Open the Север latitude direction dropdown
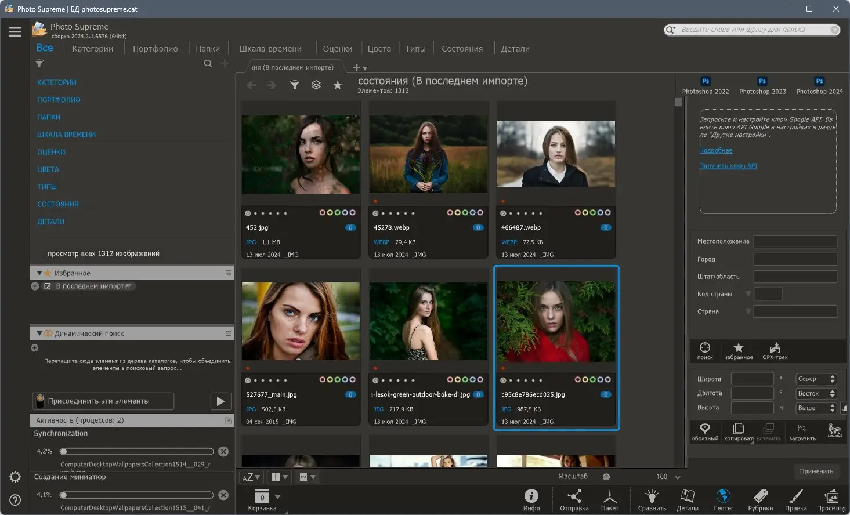Image resolution: width=850 pixels, height=515 pixels. click(x=815, y=379)
